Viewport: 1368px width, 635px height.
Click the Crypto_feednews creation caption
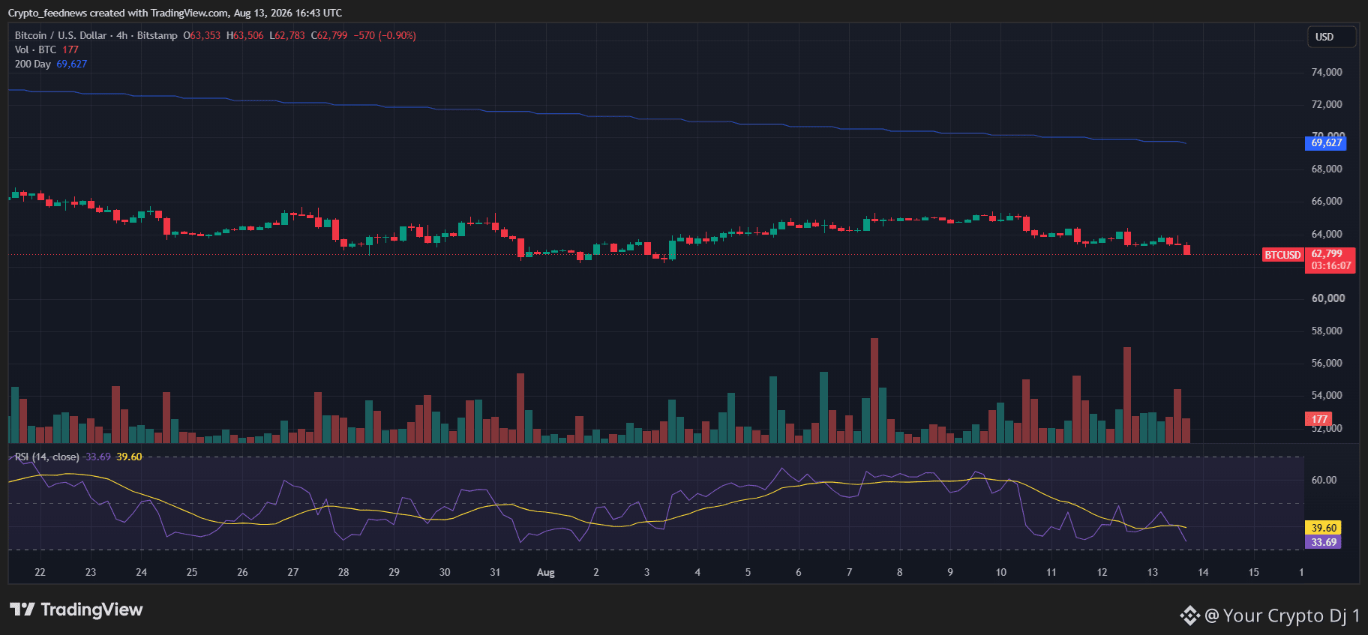pyautogui.click(x=175, y=13)
